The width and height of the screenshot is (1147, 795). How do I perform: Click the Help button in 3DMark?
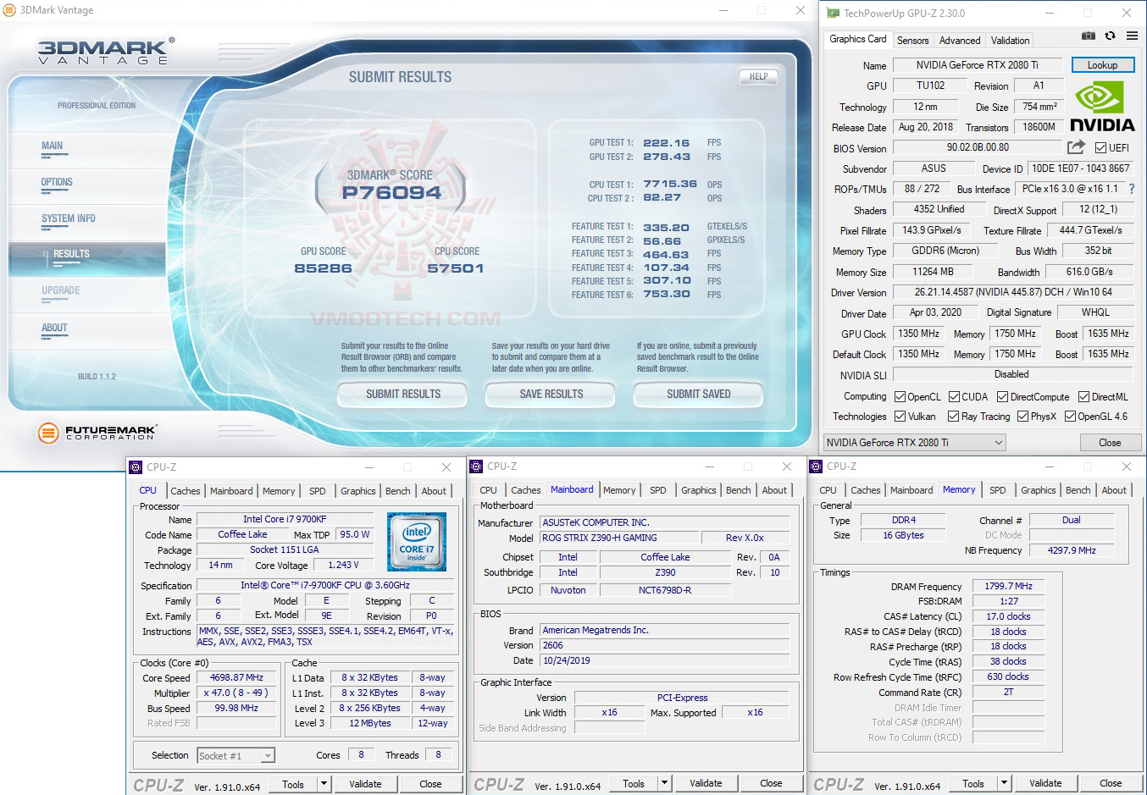click(759, 76)
